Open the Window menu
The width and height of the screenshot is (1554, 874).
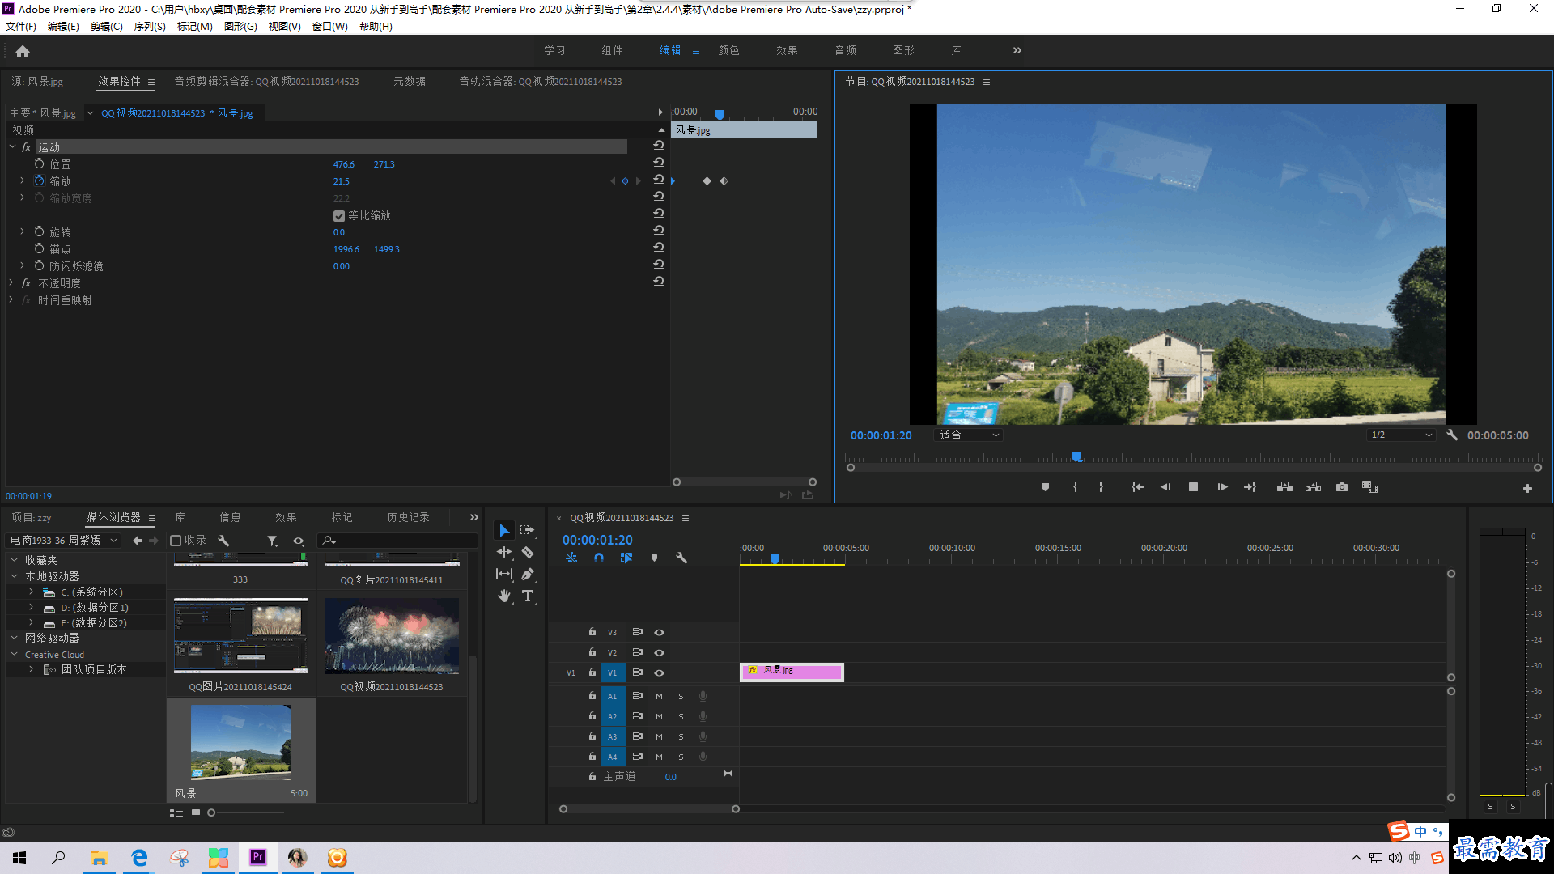coord(330,27)
